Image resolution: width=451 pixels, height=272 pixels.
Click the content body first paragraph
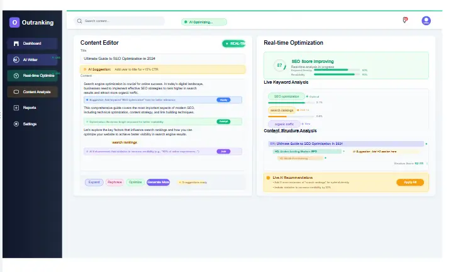pos(143,88)
